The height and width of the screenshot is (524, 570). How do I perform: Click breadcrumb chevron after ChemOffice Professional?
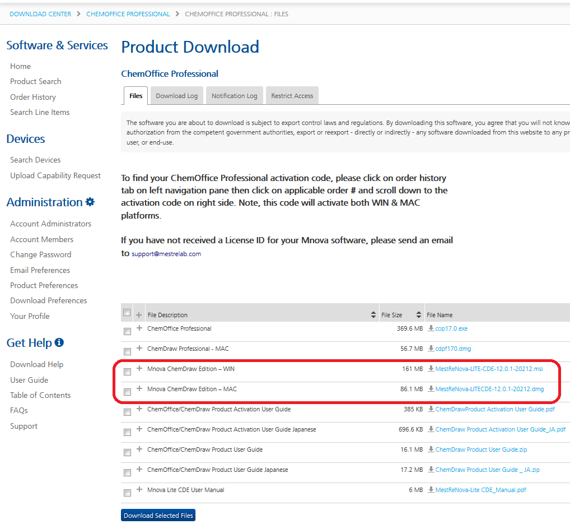point(177,14)
